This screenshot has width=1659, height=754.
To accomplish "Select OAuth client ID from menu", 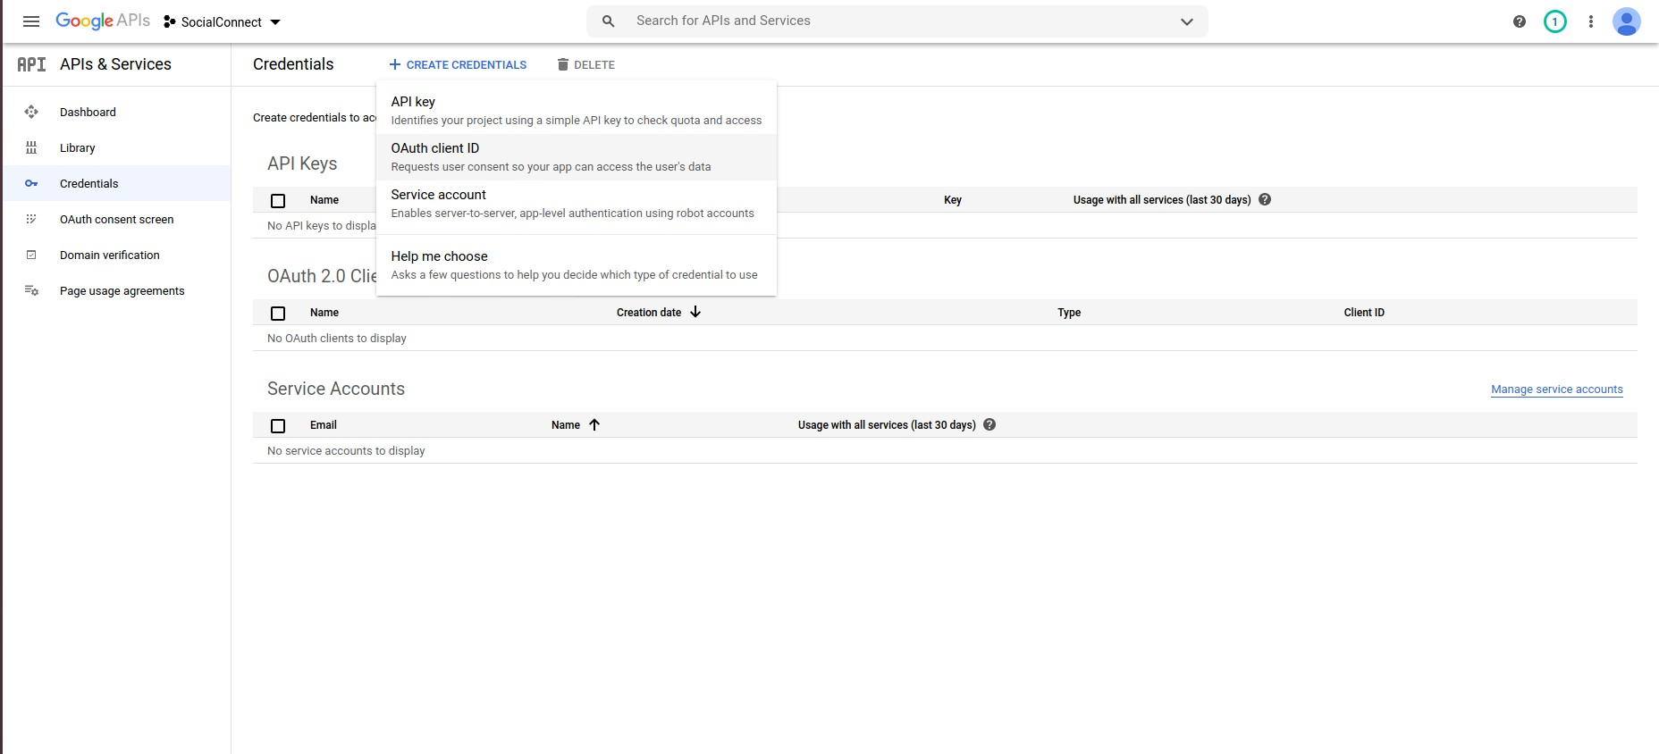I will (577, 157).
